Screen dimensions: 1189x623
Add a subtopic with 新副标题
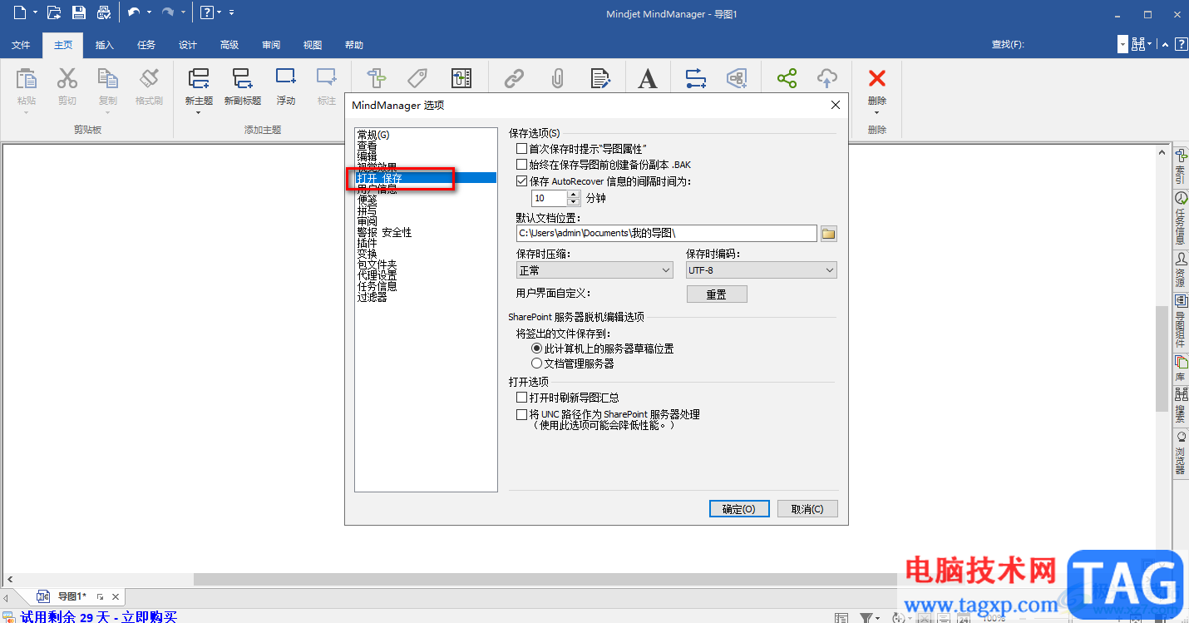[x=243, y=78]
